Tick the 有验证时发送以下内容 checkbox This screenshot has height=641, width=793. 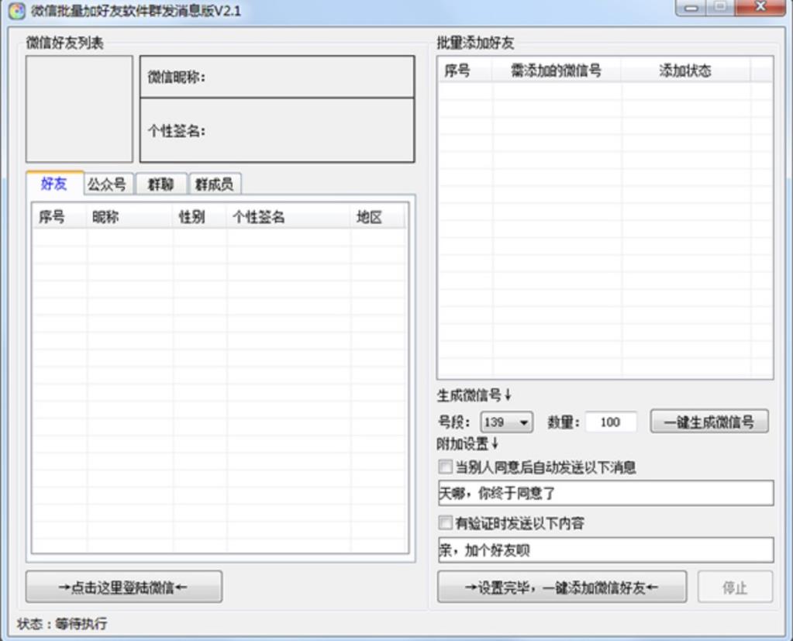pyautogui.click(x=446, y=522)
